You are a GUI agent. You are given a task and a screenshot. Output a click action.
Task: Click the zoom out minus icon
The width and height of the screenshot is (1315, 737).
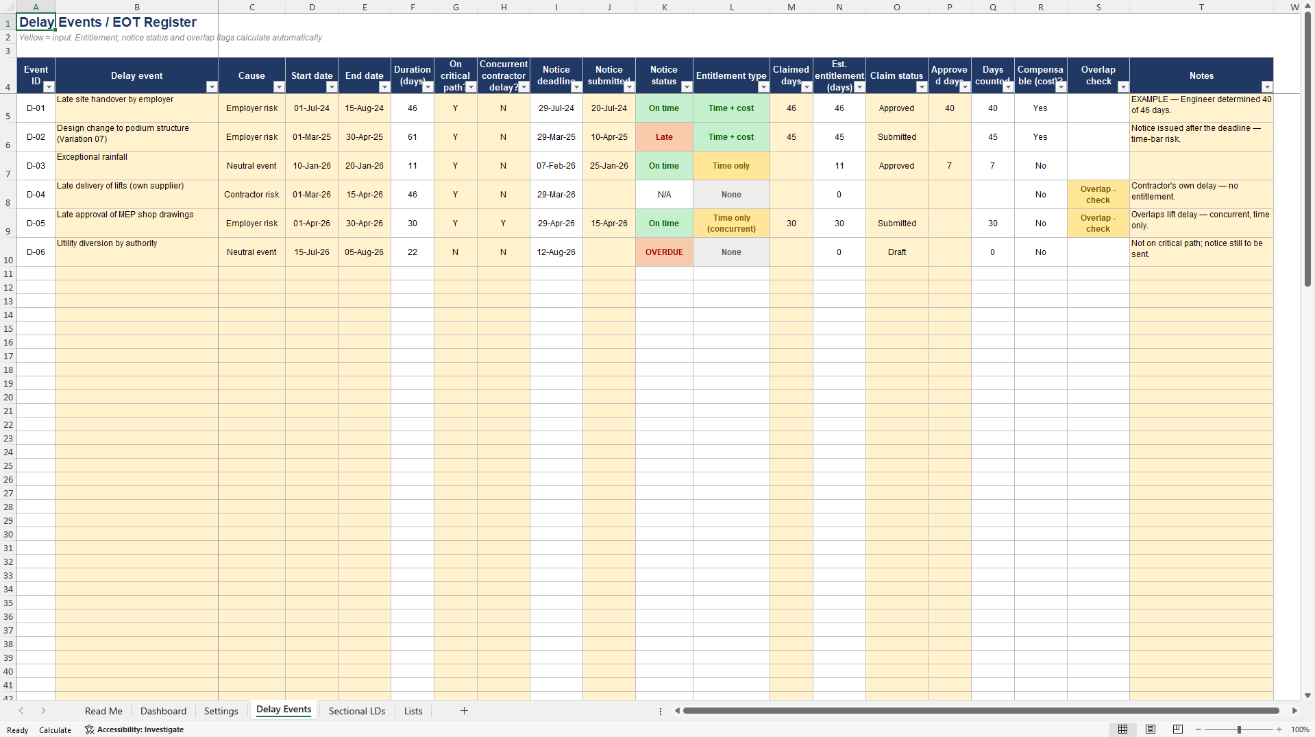coord(1199,729)
